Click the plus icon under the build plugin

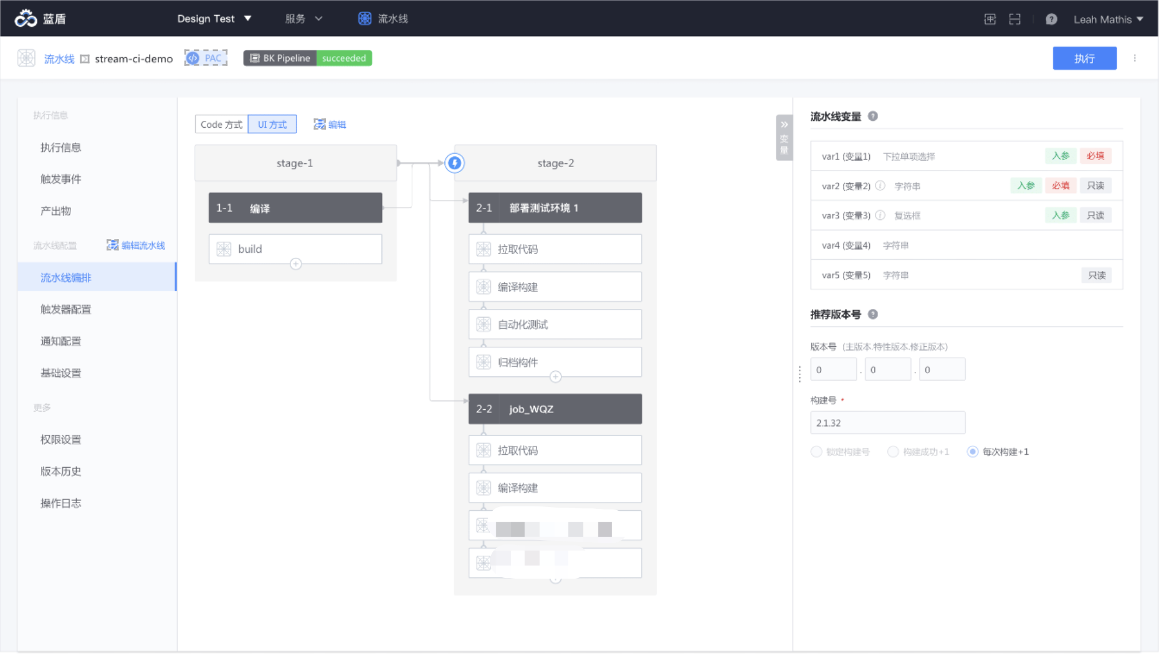click(x=295, y=263)
